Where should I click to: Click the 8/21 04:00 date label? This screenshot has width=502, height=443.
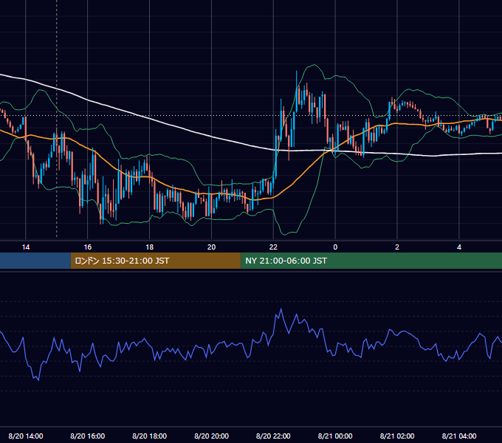[459, 436]
